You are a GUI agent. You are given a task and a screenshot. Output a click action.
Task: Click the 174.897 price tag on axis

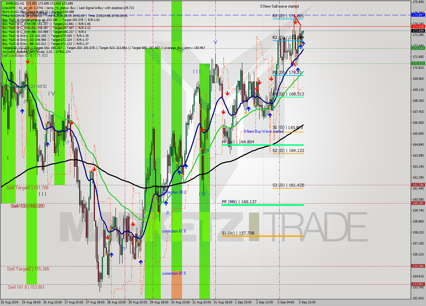(x=418, y=15)
